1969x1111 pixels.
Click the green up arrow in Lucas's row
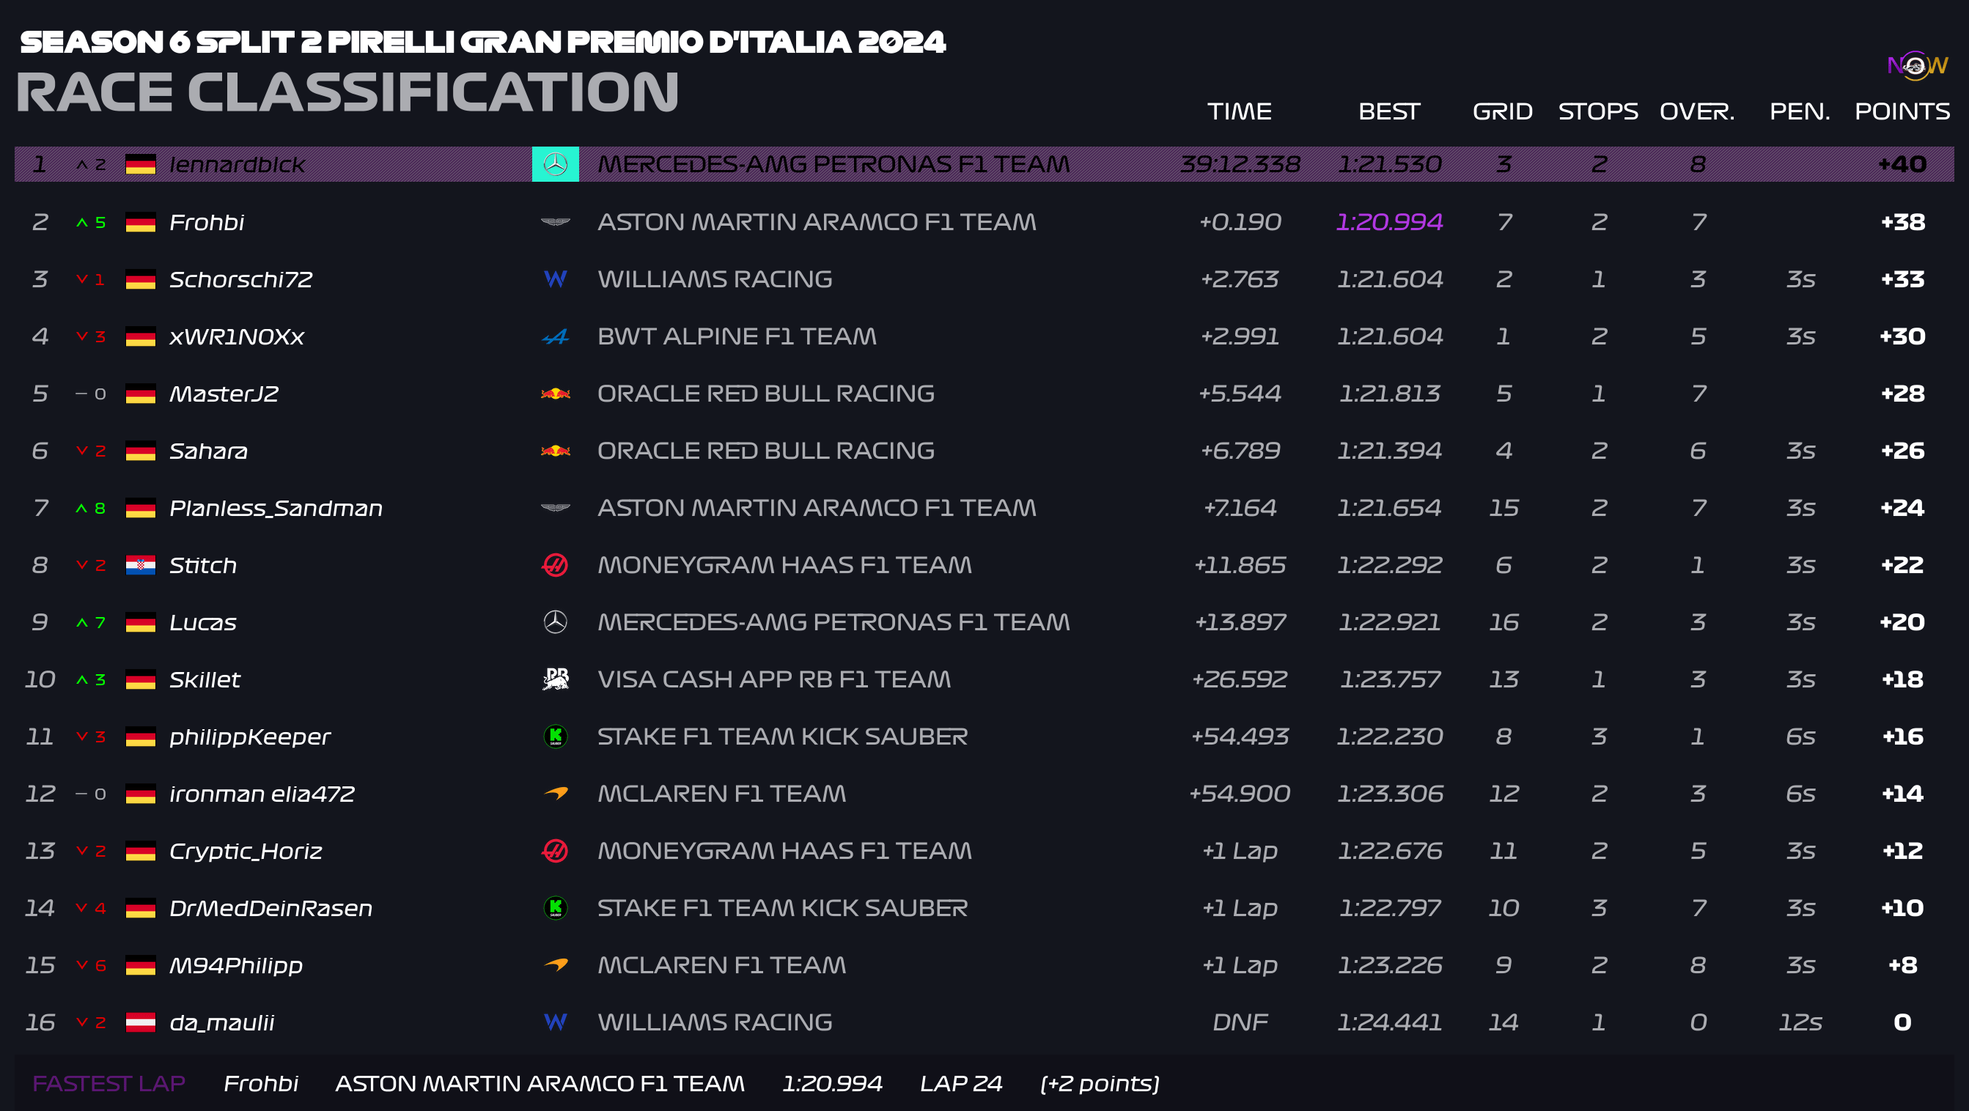coord(82,623)
